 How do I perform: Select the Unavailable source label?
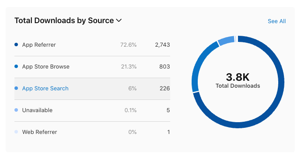(37, 110)
